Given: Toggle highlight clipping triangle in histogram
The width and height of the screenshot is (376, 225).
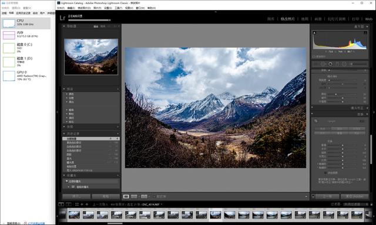Looking at the screenshot, I should click(365, 32).
